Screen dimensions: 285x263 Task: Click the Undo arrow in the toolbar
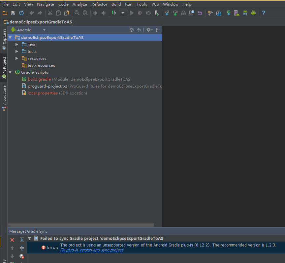[x=32, y=13]
